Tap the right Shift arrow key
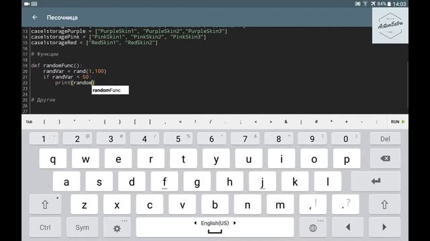430x241 pixels. (x=384, y=204)
